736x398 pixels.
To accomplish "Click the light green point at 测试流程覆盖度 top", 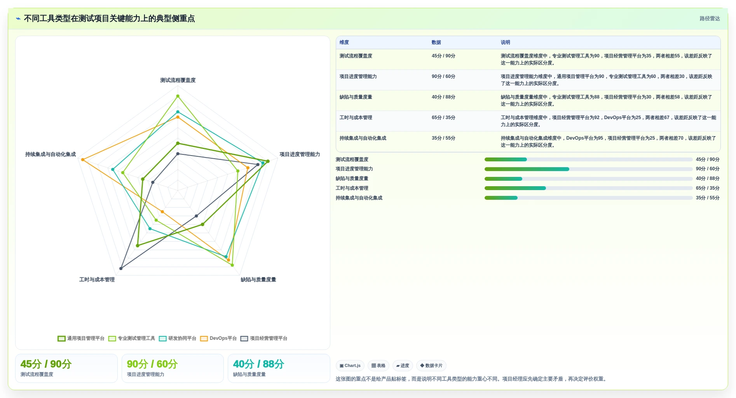I will [x=178, y=96].
